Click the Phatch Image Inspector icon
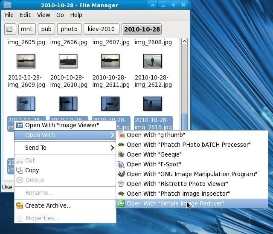Image resolution: width=273 pixels, height=234 pixels. (121, 194)
